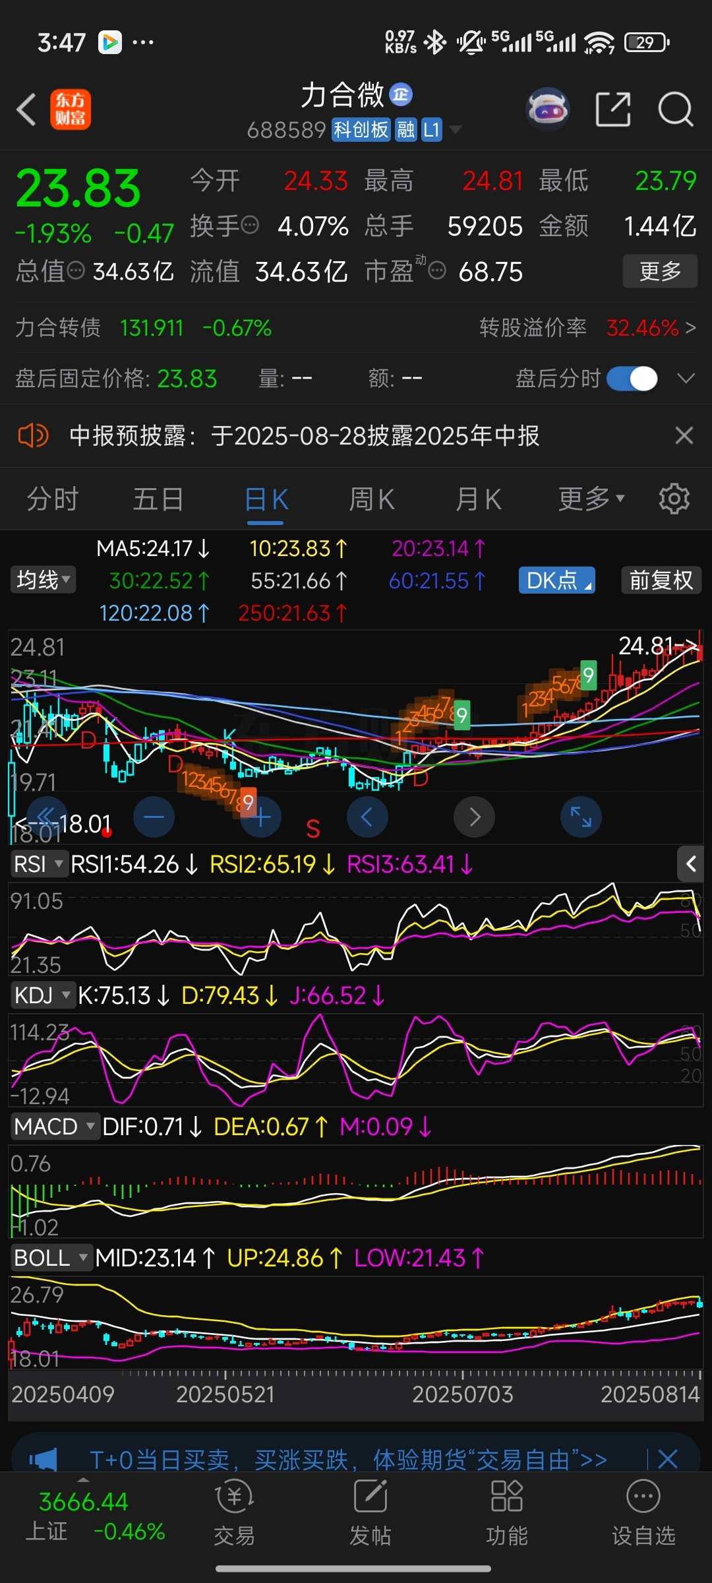Tap the MA5:24.17 value

[152, 548]
